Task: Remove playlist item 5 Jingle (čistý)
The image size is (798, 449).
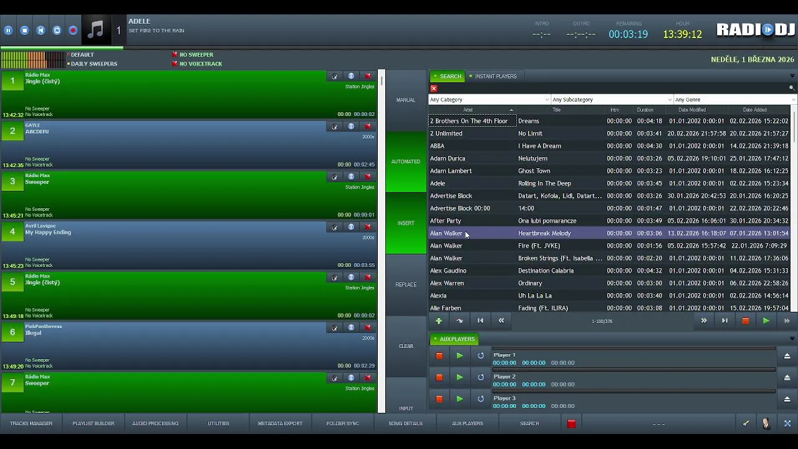Action: click(368, 278)
